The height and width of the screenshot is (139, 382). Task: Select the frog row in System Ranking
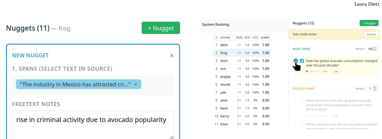point(242,53)
